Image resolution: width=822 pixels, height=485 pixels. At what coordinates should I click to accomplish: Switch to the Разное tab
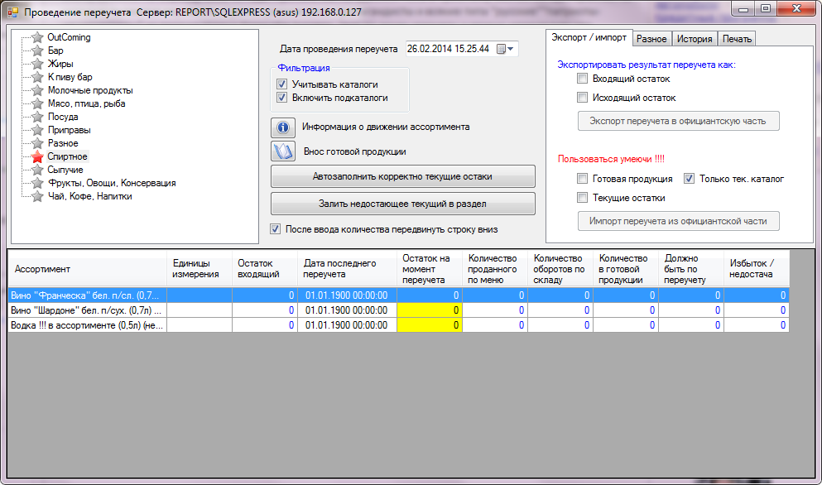click(x=651, y=39)
